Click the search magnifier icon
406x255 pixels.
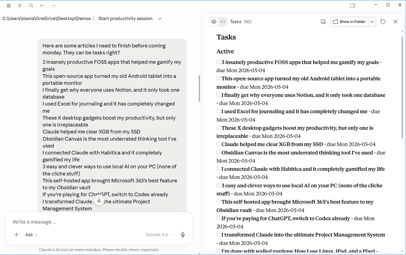pos(31,6)
